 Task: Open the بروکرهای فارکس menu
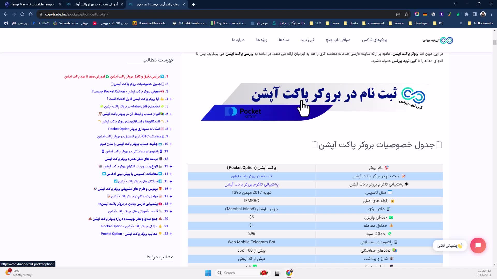pos(374,40)
